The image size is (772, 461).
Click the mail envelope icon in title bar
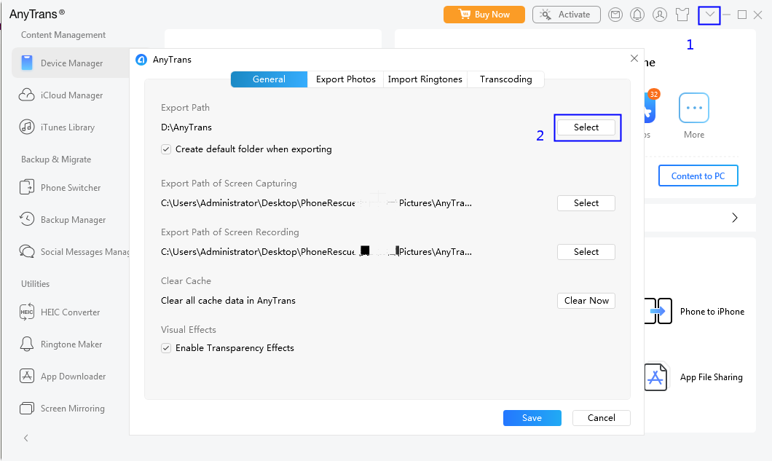(615, 15)
